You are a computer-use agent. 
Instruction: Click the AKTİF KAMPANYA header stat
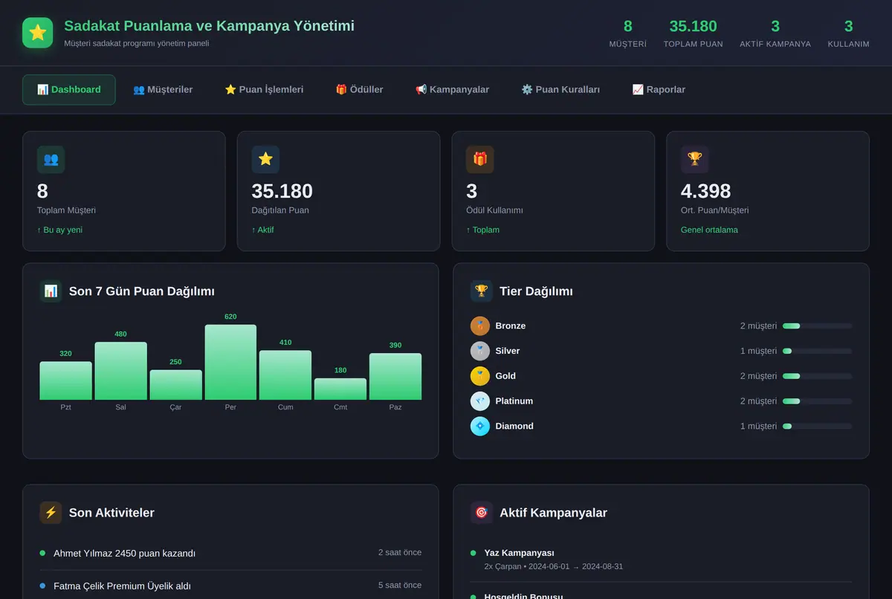[775, 33]
